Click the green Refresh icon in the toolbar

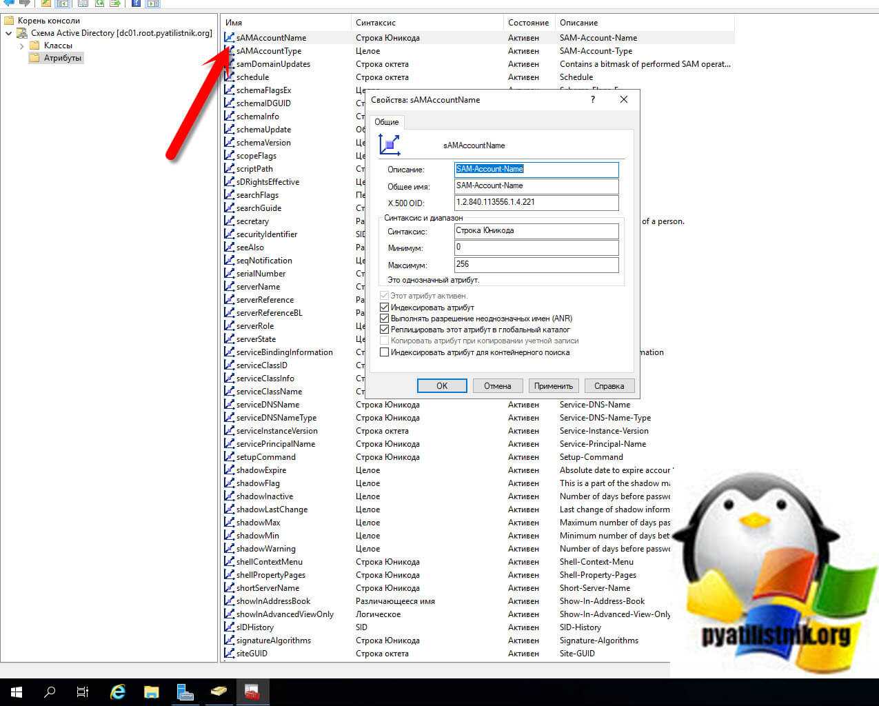(99, 3)
